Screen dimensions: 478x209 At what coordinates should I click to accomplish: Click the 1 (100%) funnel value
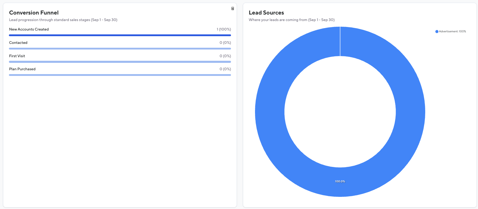pyautogui.click(x=224, y=29)
